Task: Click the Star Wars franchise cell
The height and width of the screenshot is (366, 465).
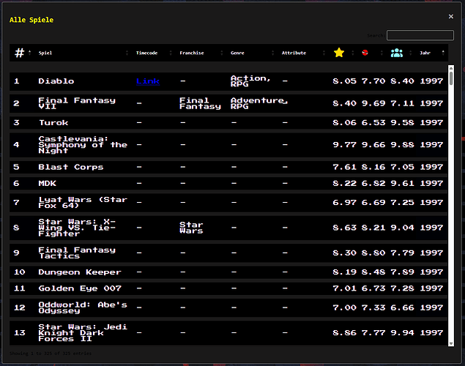Action: pos(190,228)
